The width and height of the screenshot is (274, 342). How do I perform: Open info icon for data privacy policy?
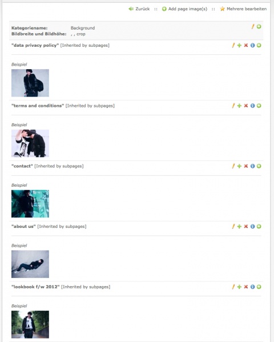[252, 45]
